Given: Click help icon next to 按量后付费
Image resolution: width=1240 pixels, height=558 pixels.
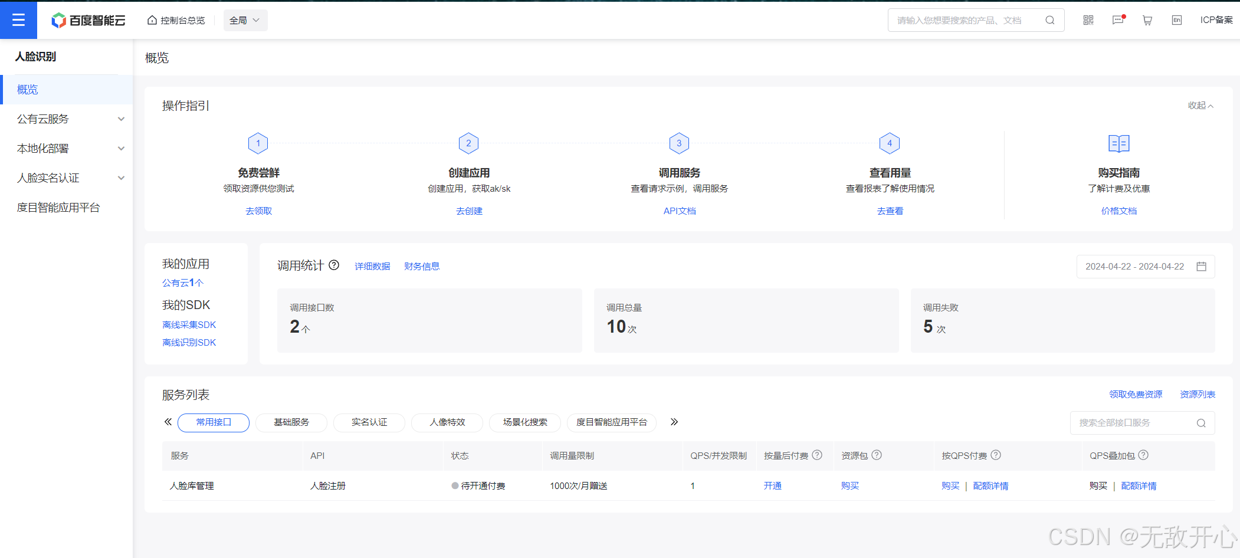Looking at the screenshot, I should [x=817, y=455].
